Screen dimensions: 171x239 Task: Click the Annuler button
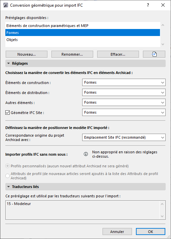coord(117,232)
